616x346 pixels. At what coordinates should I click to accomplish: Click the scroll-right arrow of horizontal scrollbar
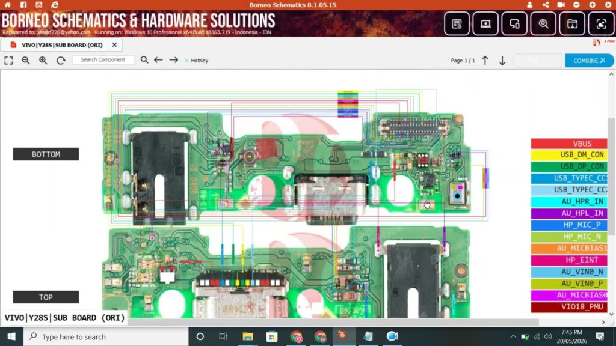click(603, 322)
